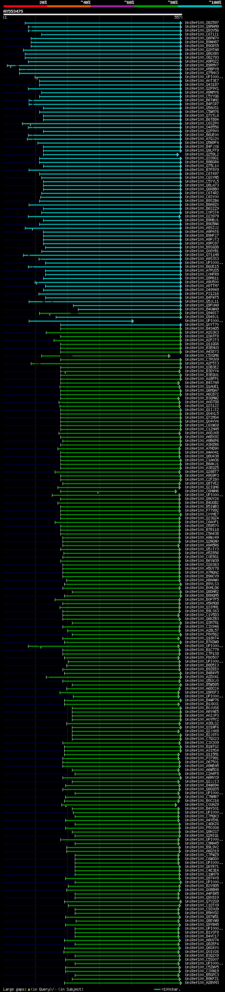Click the cyan ~100% identity color segment

(x=200, y=6)
